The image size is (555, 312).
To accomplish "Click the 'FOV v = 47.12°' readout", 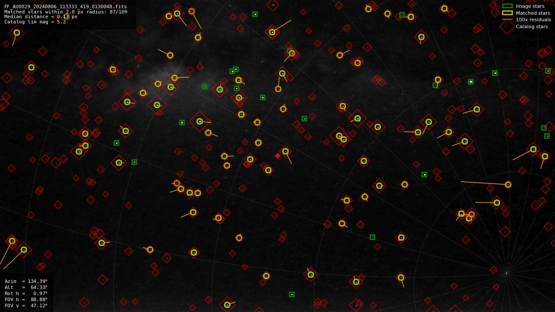I will pyautogui.click(x=26, y=305).
